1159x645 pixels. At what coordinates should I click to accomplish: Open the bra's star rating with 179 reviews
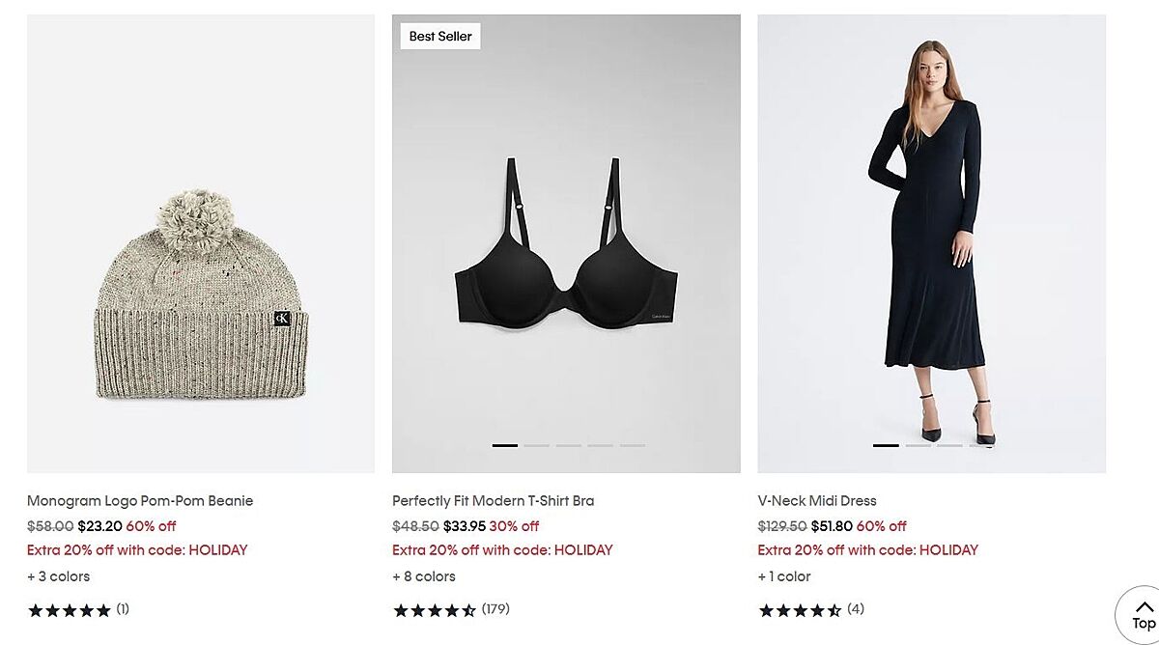(435, 610)
